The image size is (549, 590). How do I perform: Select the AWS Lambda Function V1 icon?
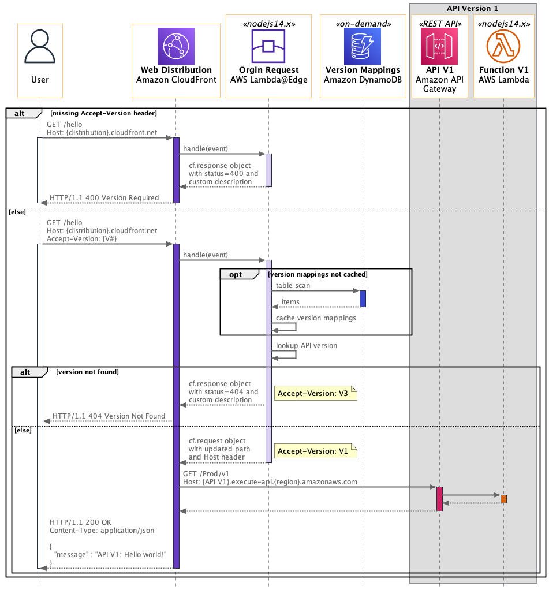click(x=503, y=46)
